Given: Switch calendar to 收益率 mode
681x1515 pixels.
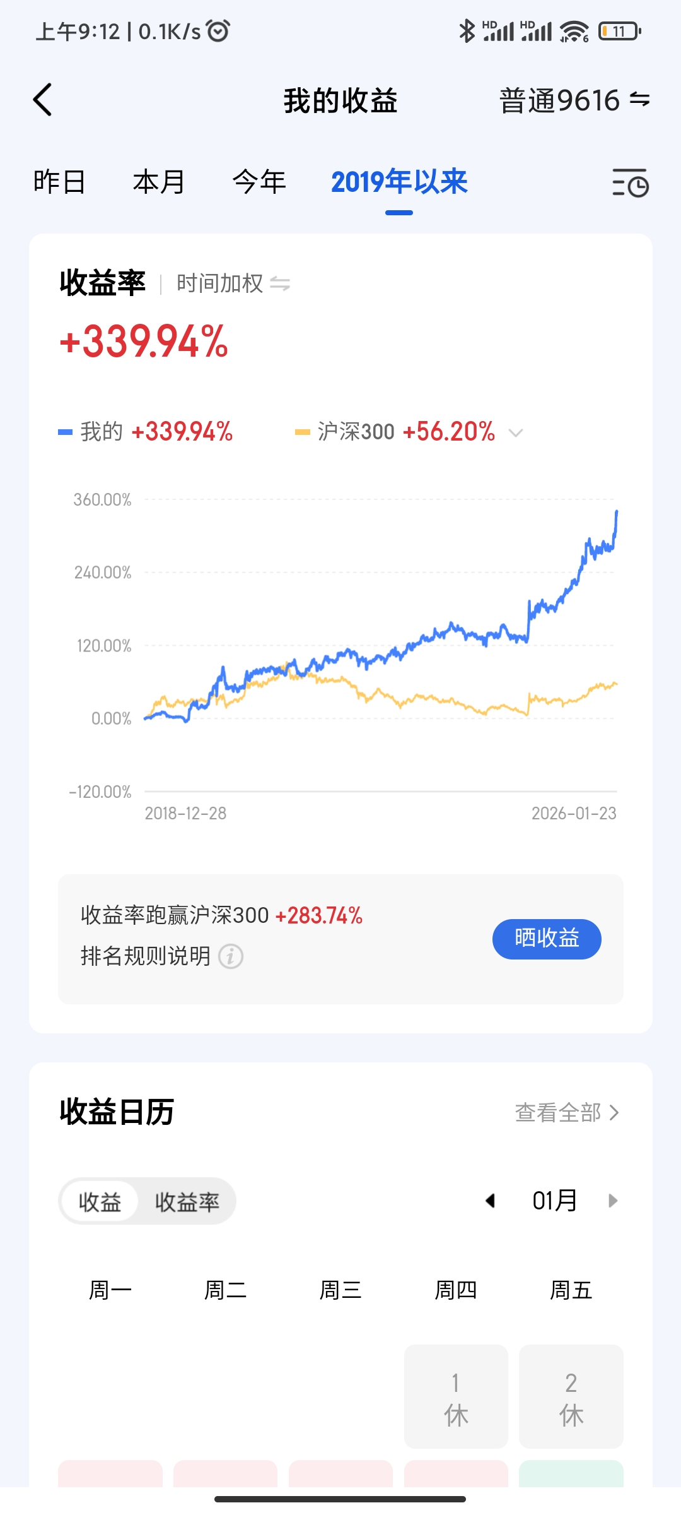Looking at the screenshot, I should coord(187,1201).
